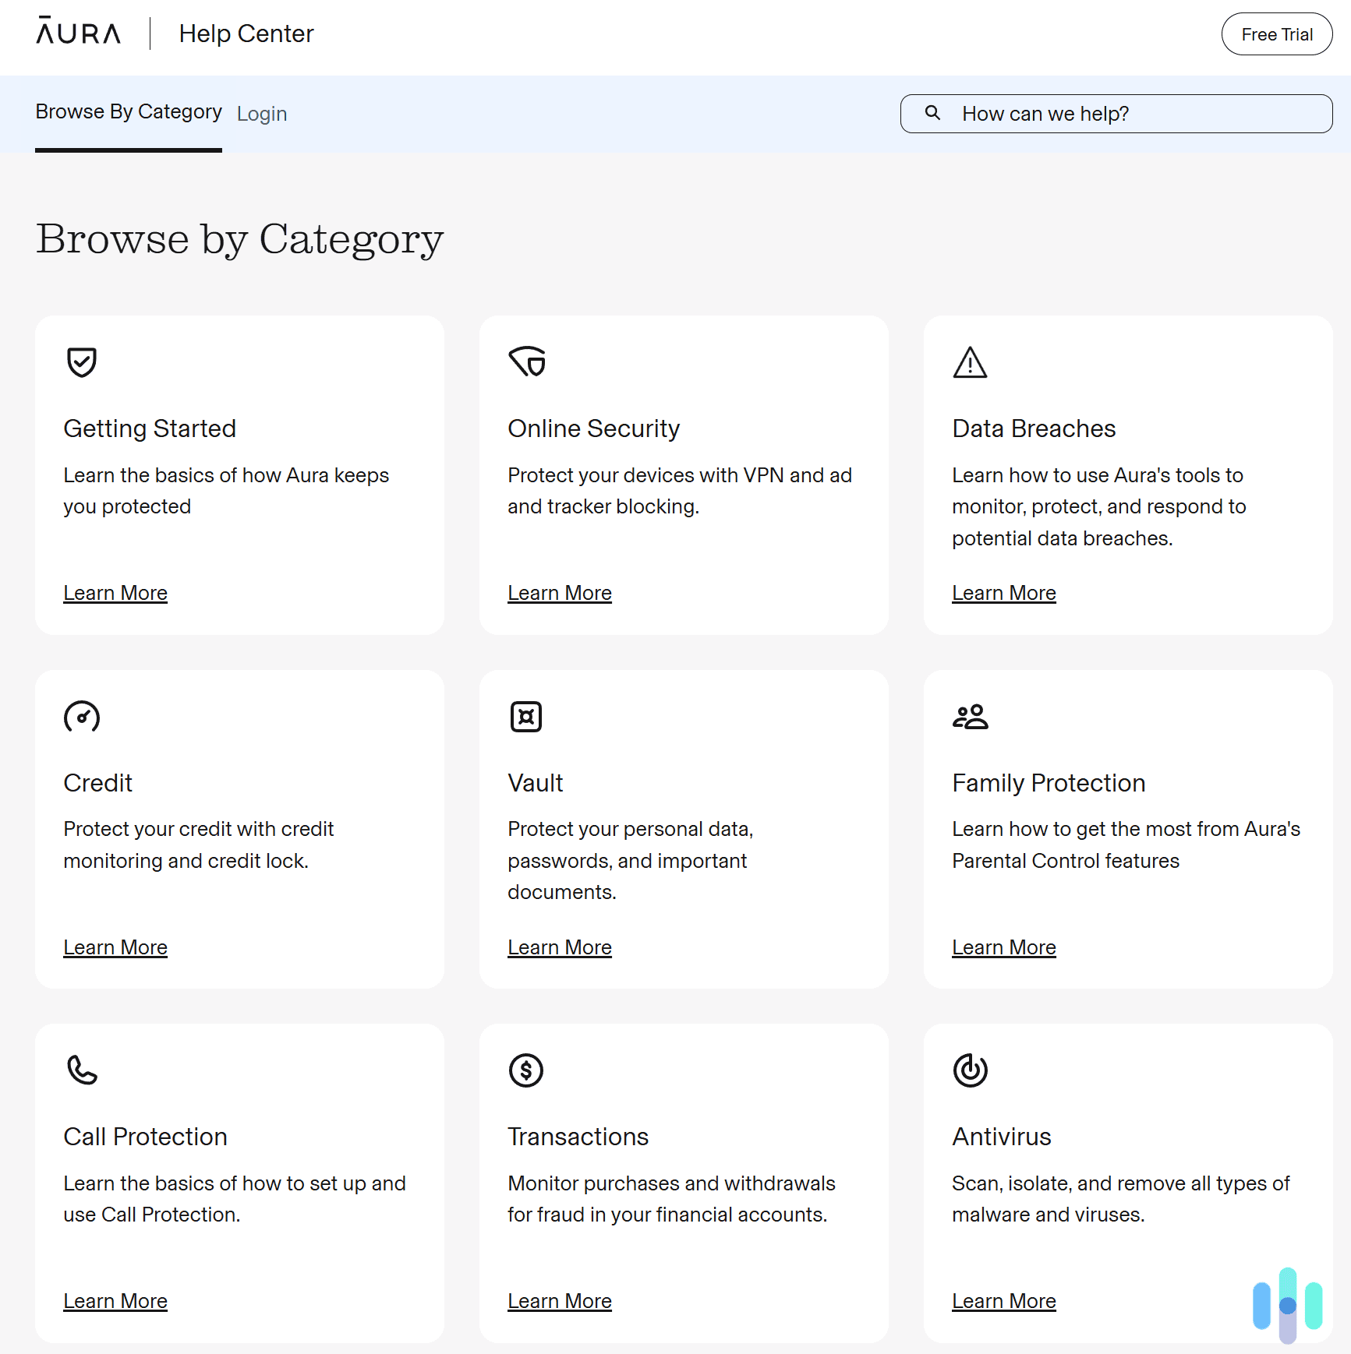
Task: Click the Getting Started shield icon
Action: pyautogui.click(x=80, y=362)
